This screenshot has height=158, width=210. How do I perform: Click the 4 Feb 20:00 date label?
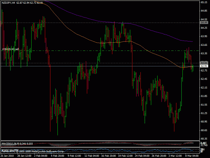57,156
